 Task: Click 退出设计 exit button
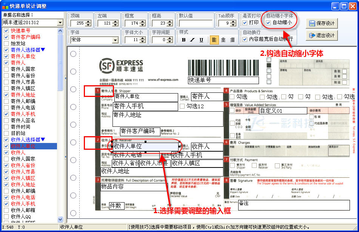[x=322, y=35]
